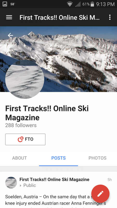Switch to the ABOUT tab
This screenshot has width=117, height=208.
click(19, 158)
